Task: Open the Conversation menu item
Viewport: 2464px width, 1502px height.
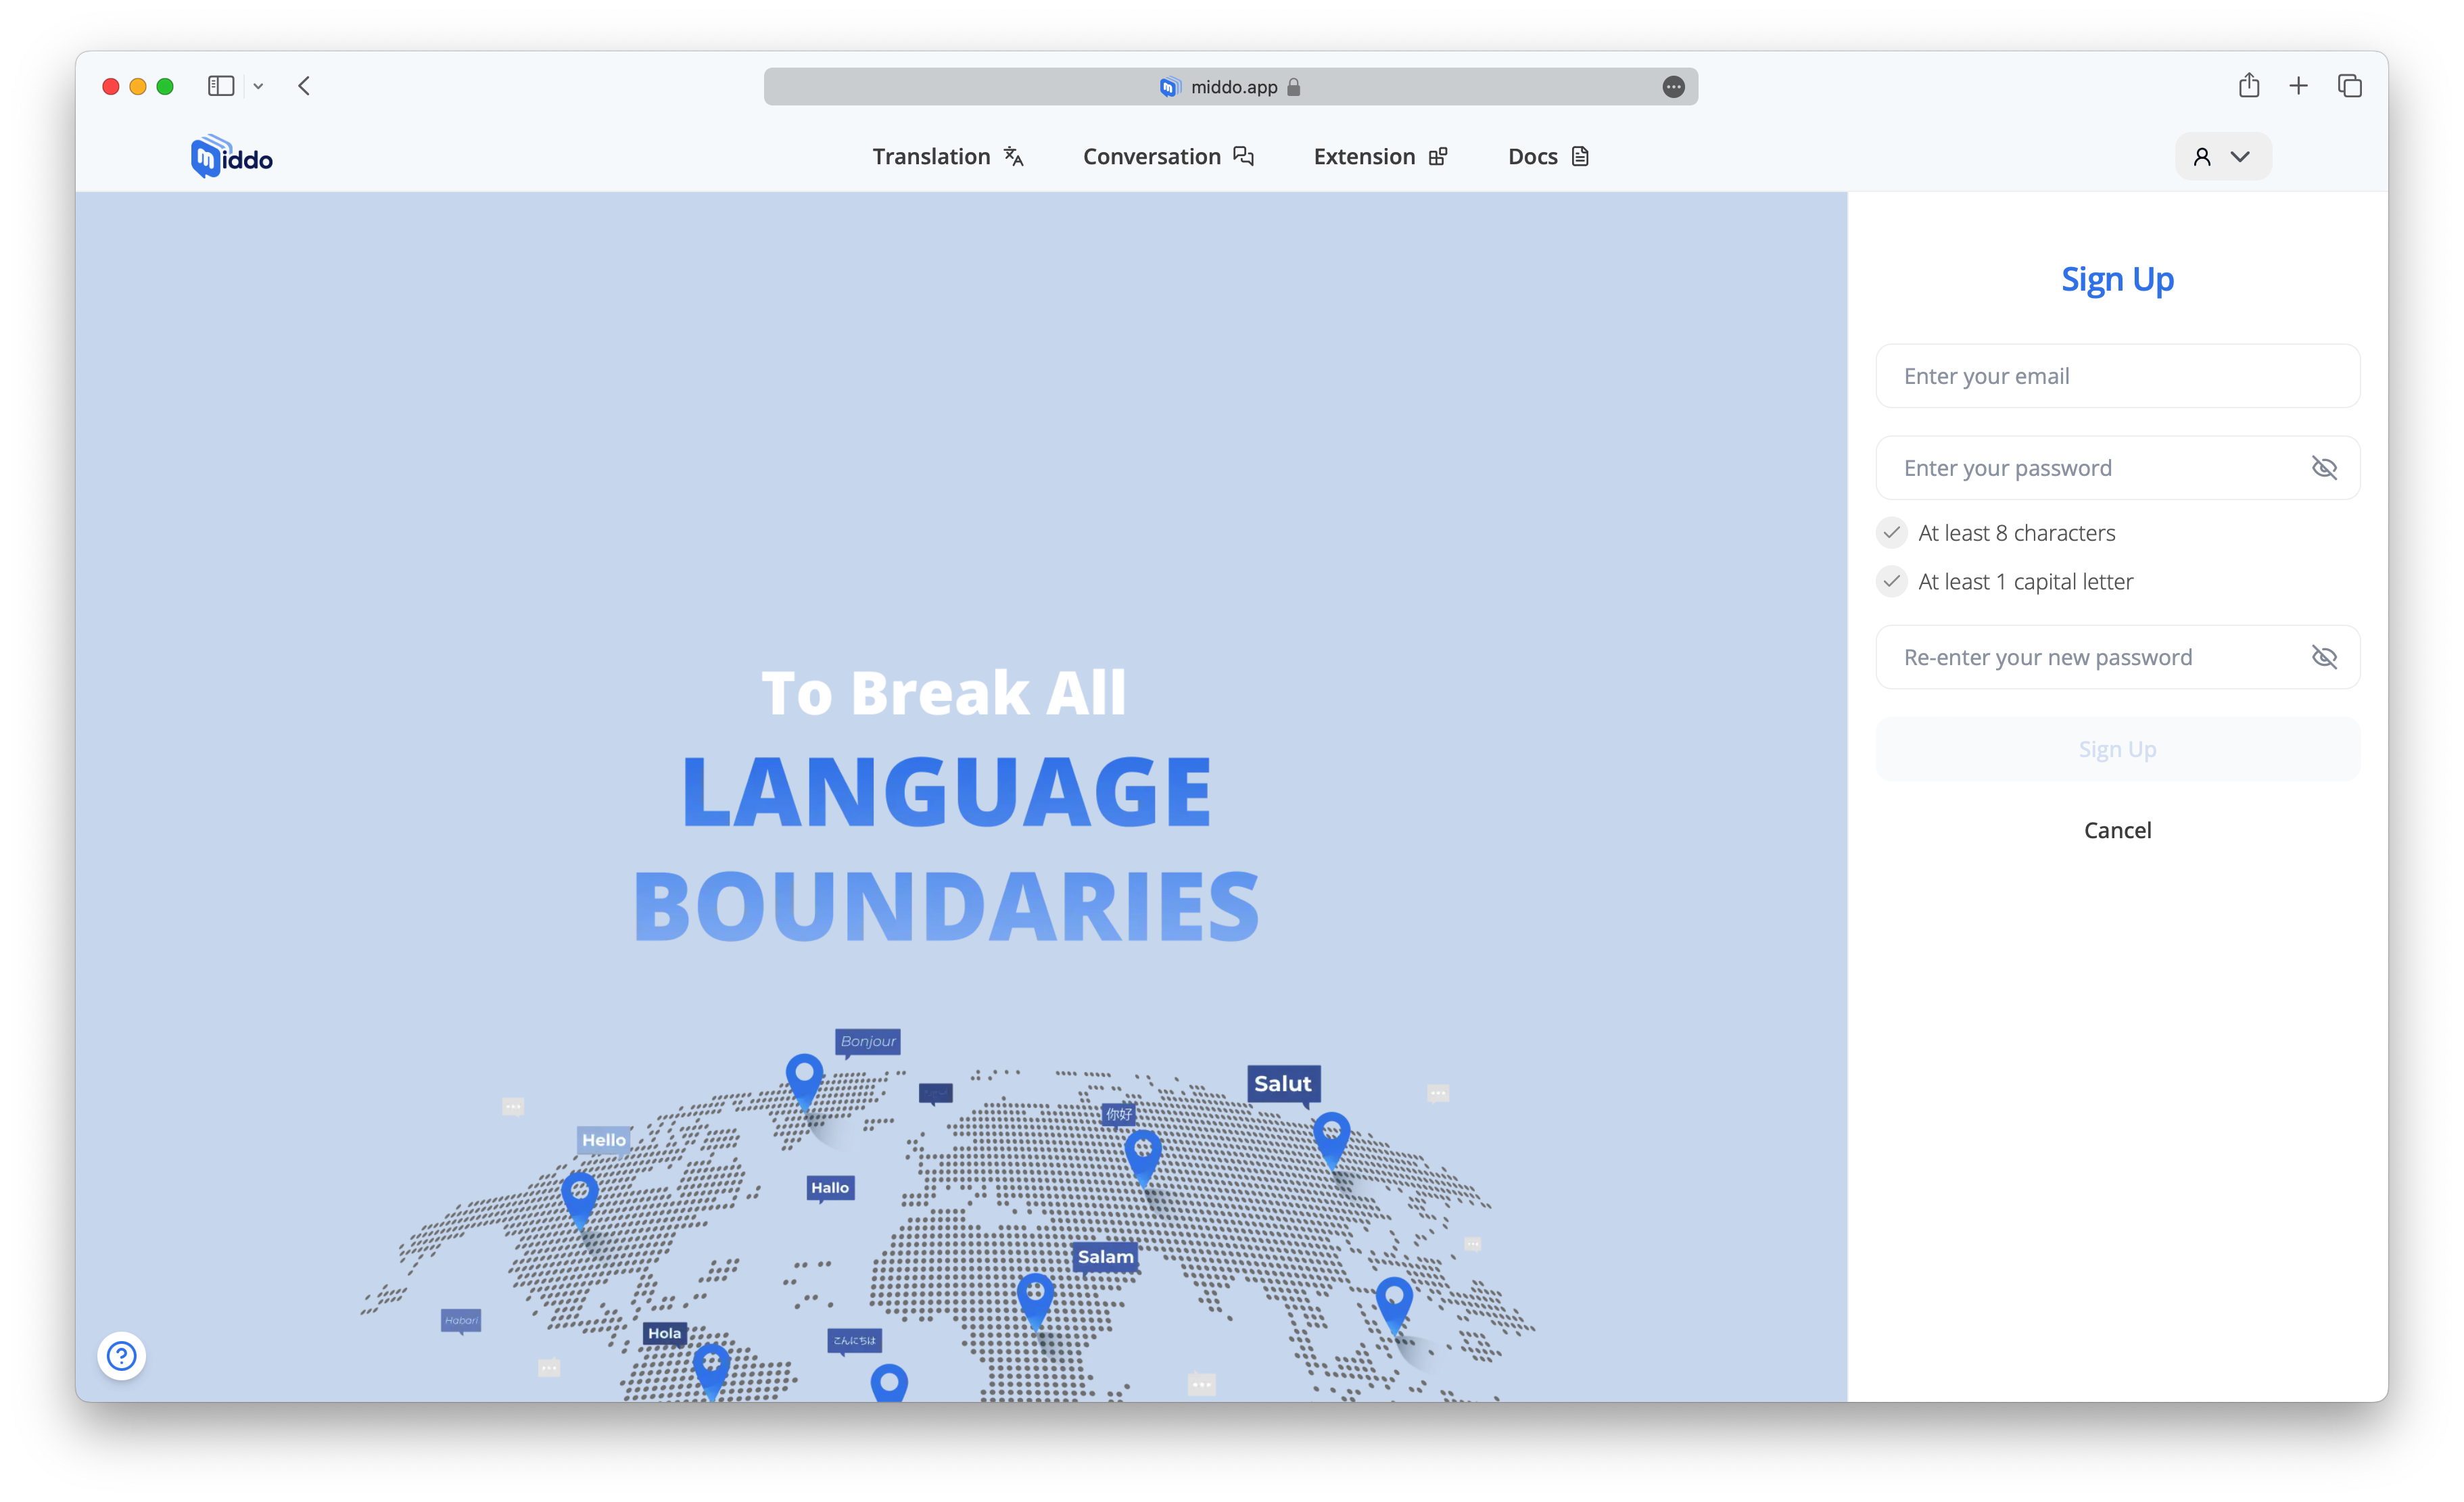Action: point(1167,157)
